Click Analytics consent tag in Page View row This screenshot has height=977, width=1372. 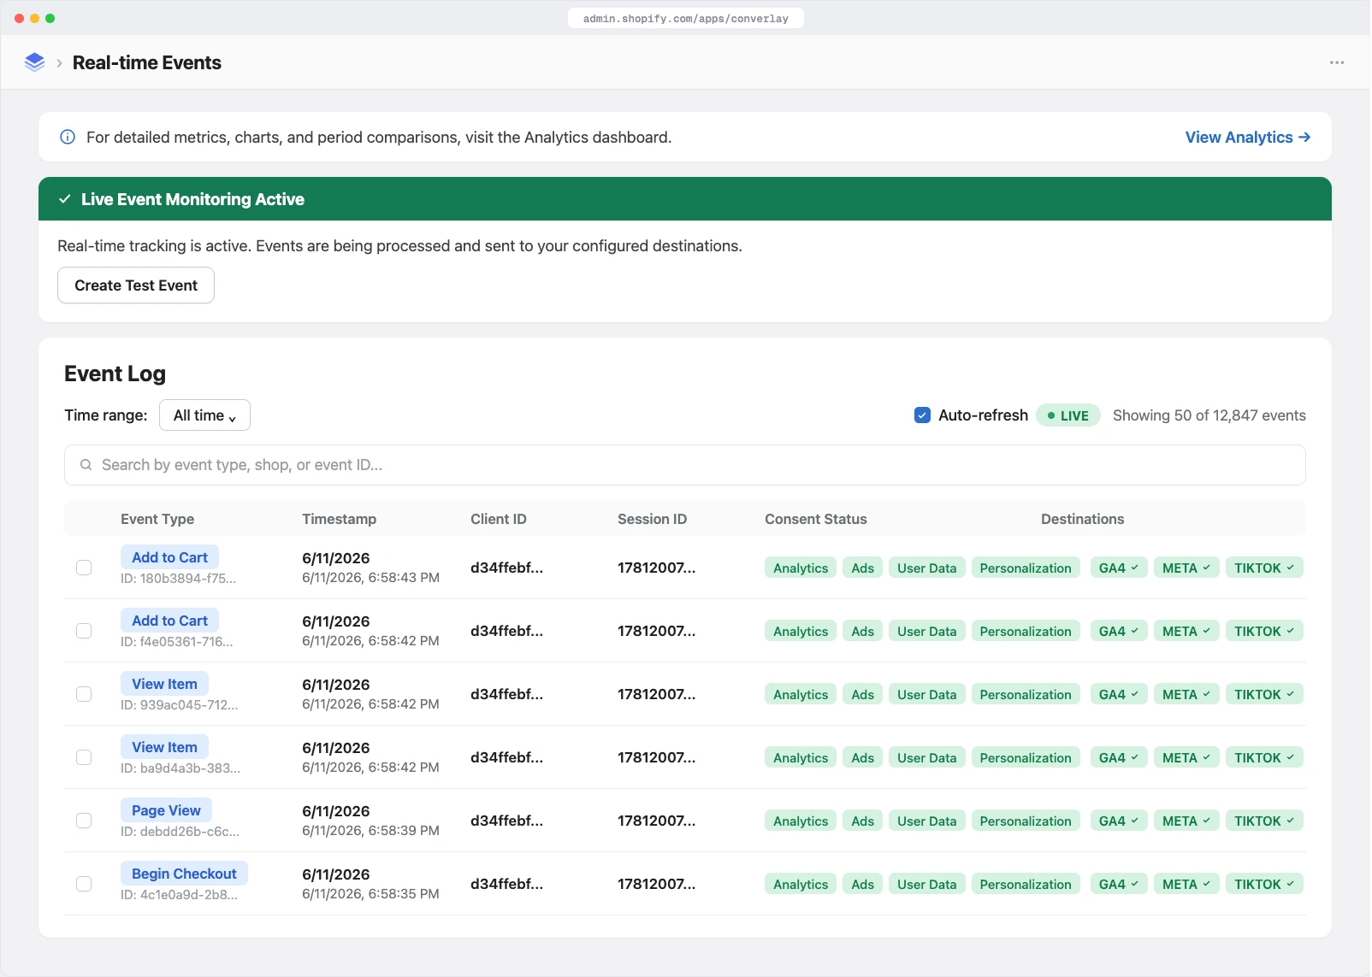801,821
